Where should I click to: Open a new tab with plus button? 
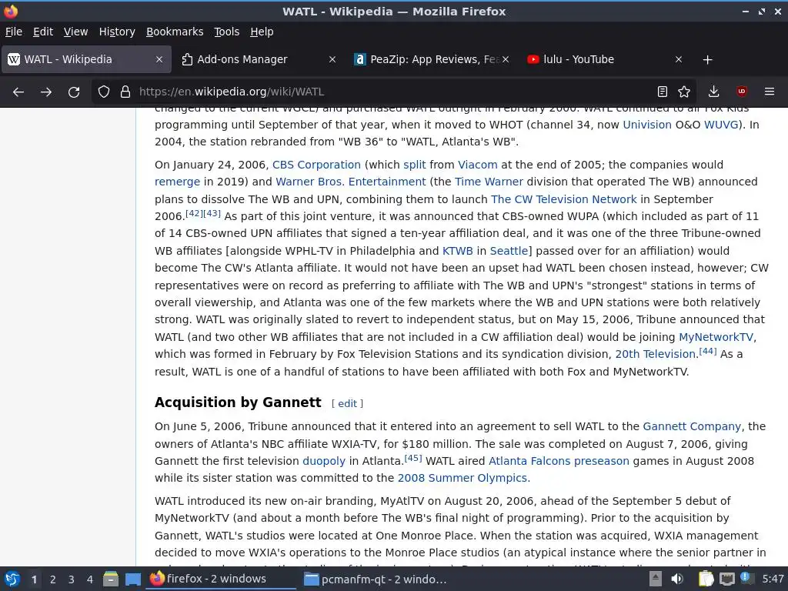[708, 60]
